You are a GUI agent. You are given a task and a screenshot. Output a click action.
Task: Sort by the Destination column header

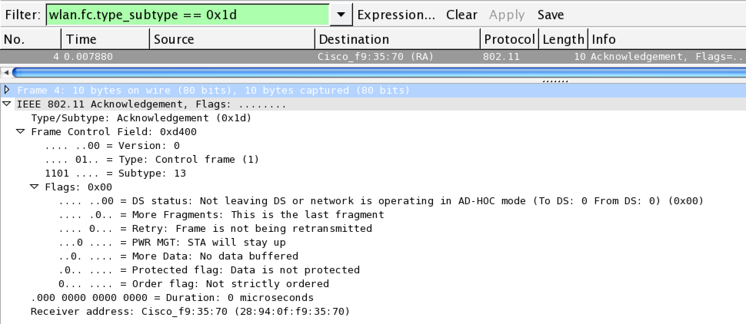coord(398,39)
